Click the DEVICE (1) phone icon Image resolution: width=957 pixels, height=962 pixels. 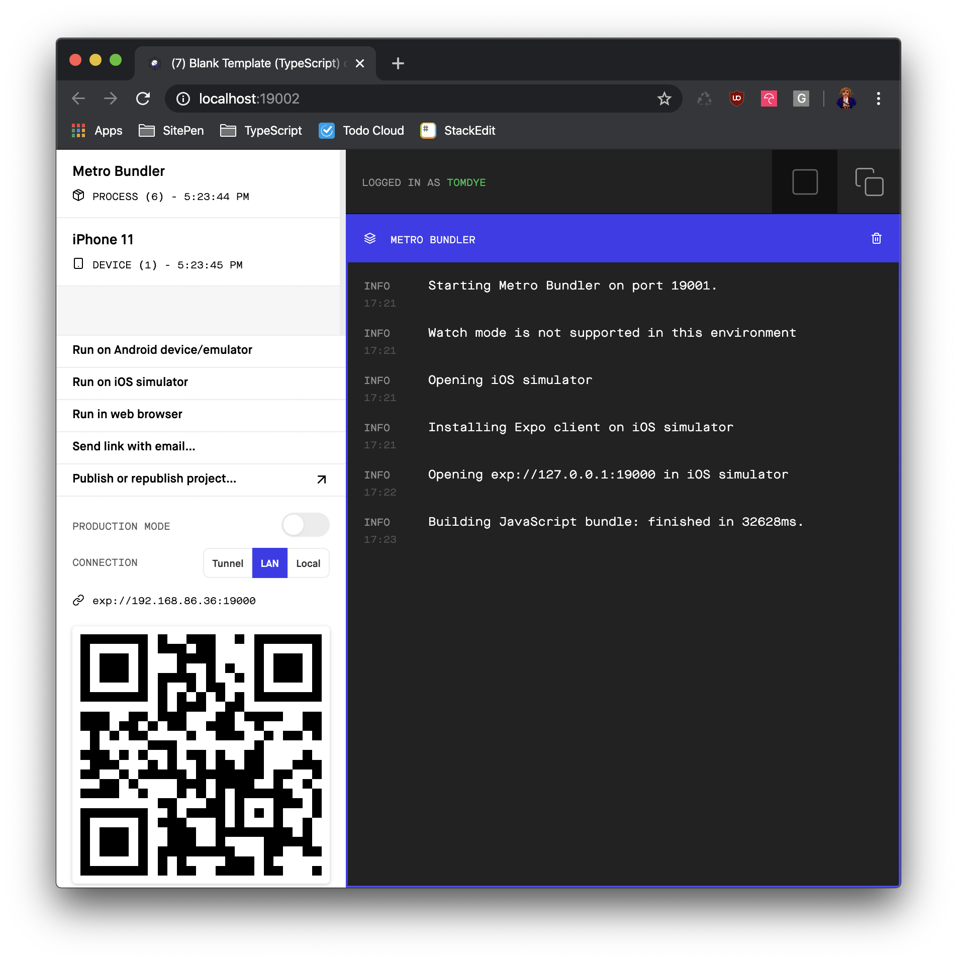tap(78, 264)
